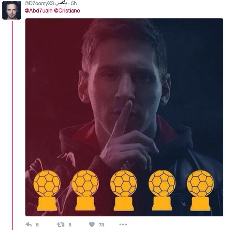The height and width of the screenshot is (230, 231).
Task: Click the retweet count of 8
Action: pyautogui.click(x=70, y=225)
